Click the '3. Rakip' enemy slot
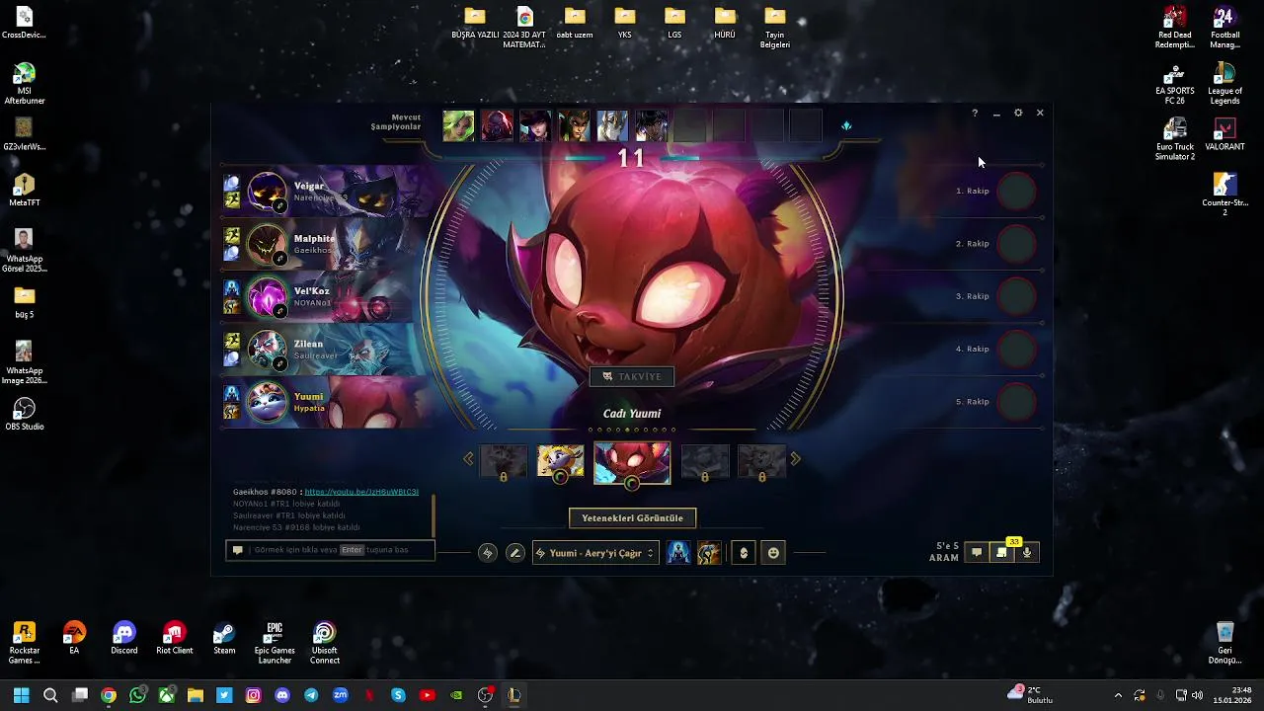Image resolution: width=1264 pixels, height=711 pixels. tap(996, 296)
